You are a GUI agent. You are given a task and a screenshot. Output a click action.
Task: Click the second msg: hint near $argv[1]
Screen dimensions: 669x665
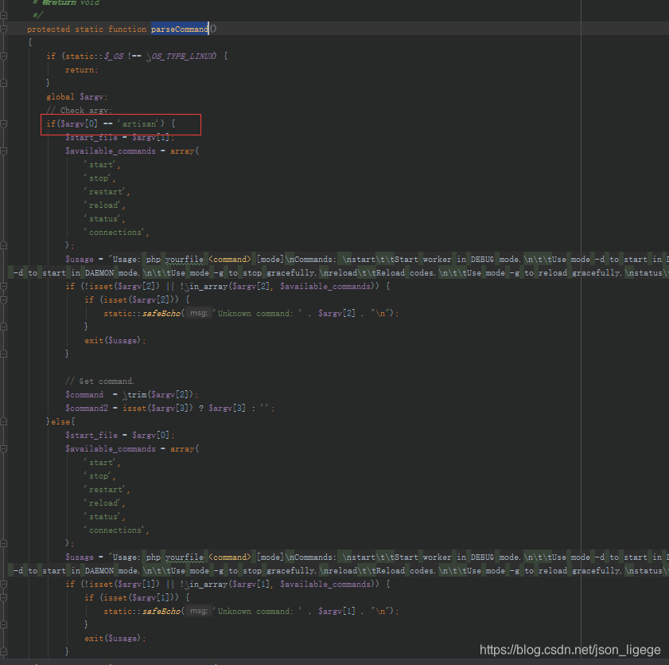(199, 611)
